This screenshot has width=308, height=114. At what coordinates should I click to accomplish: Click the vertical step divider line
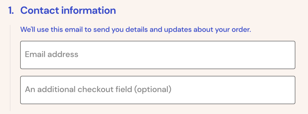(x=10, y=68)
